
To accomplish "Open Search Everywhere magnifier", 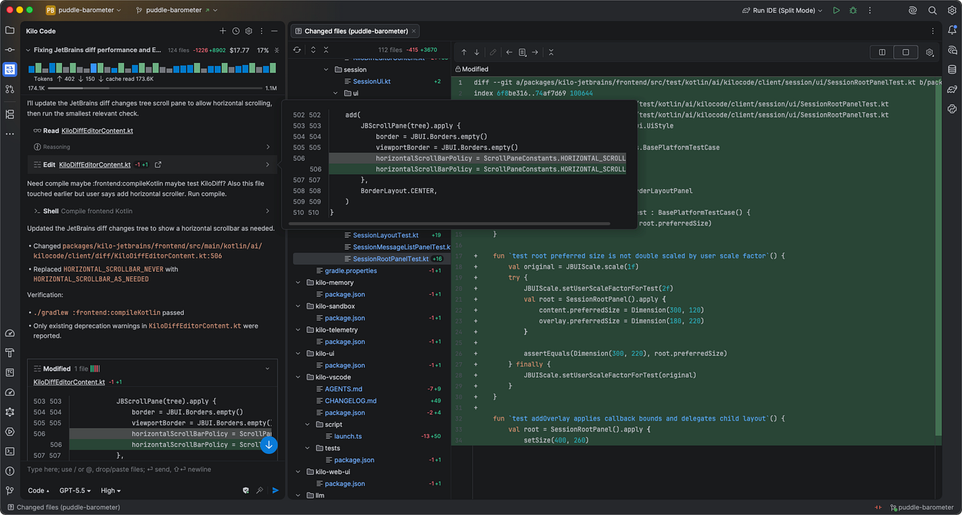I will 932,11.
